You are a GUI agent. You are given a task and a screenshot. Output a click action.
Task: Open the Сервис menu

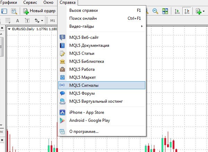point(30,2)
